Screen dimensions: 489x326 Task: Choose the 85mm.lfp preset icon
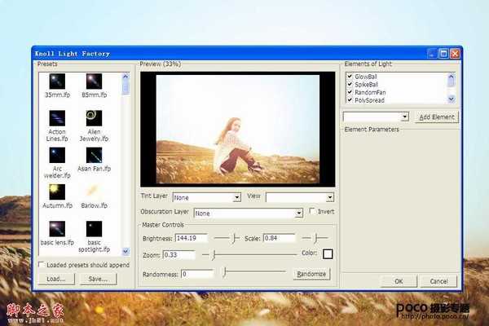click(x=94, y=81)
